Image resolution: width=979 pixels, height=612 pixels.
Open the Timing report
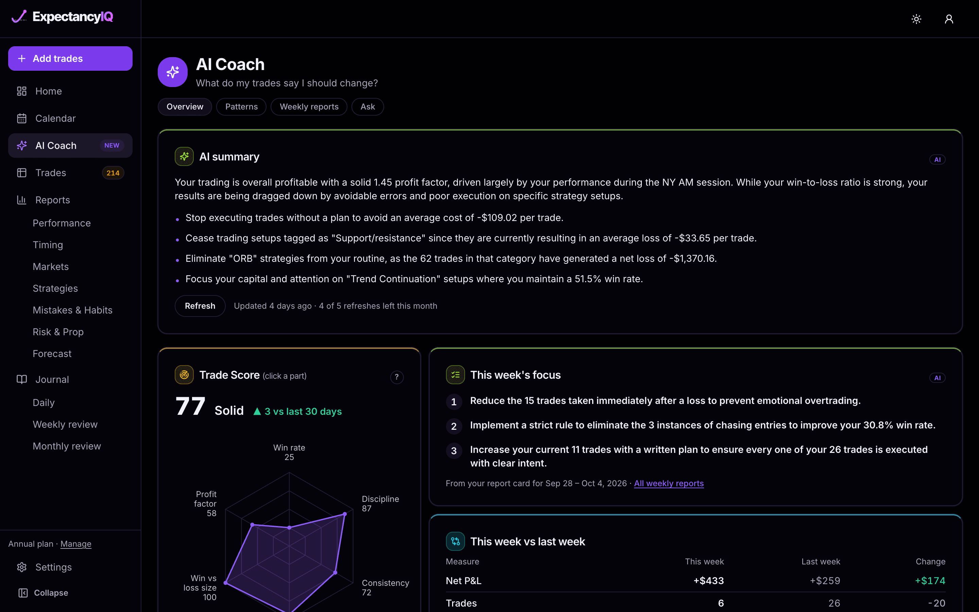point(48,245)
